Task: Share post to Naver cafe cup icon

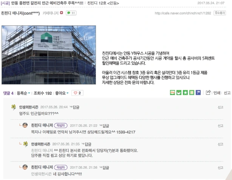Action: (179, 93)
